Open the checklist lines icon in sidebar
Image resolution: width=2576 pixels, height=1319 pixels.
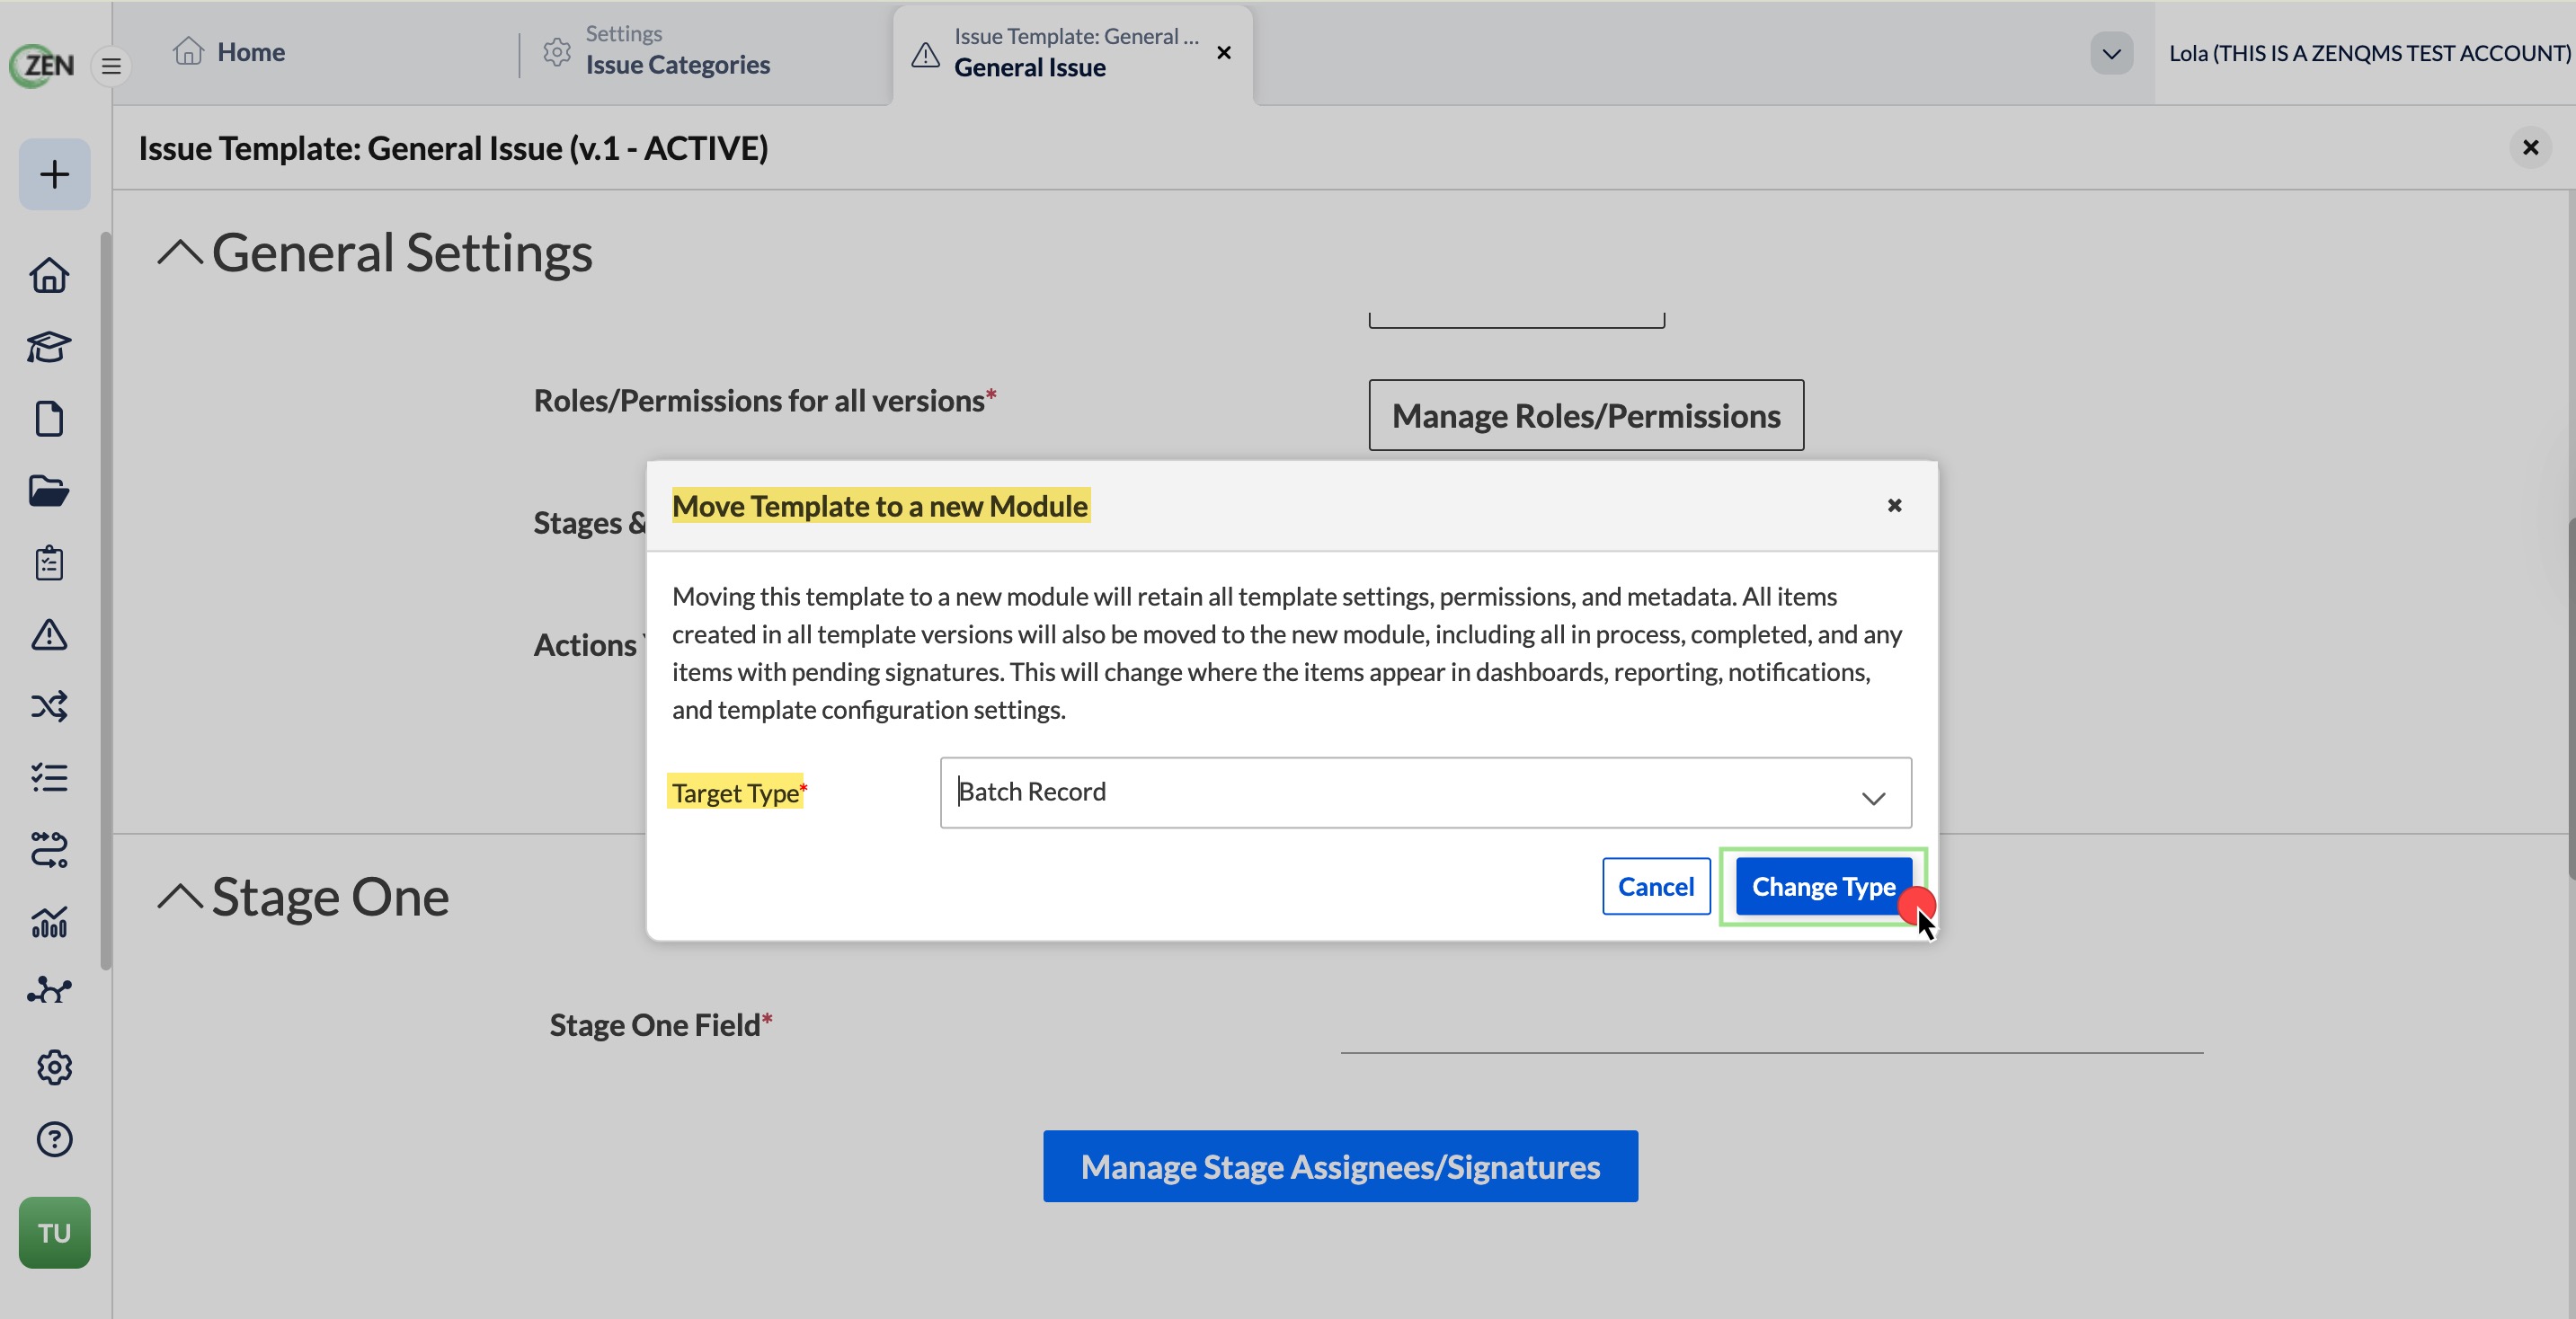coord(49,778)
